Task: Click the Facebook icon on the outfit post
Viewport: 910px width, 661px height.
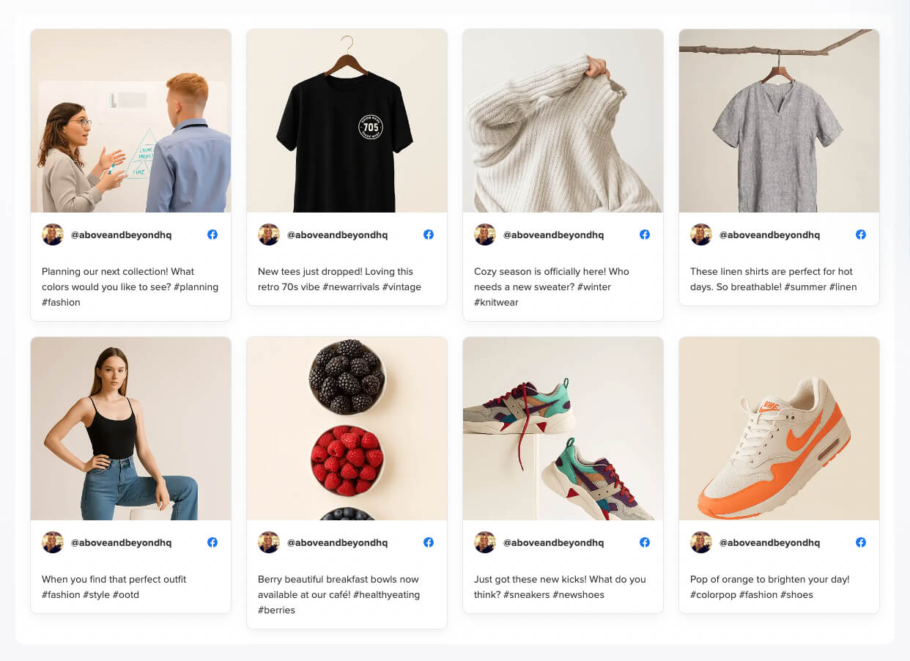Action: click(212, 542)
